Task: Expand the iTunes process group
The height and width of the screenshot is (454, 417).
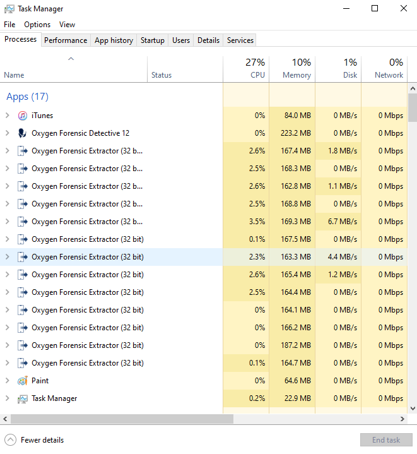Action: (x=8, y=116)
